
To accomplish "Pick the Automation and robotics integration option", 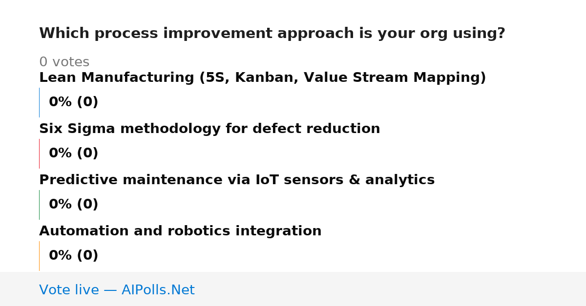I will point(180,231).
